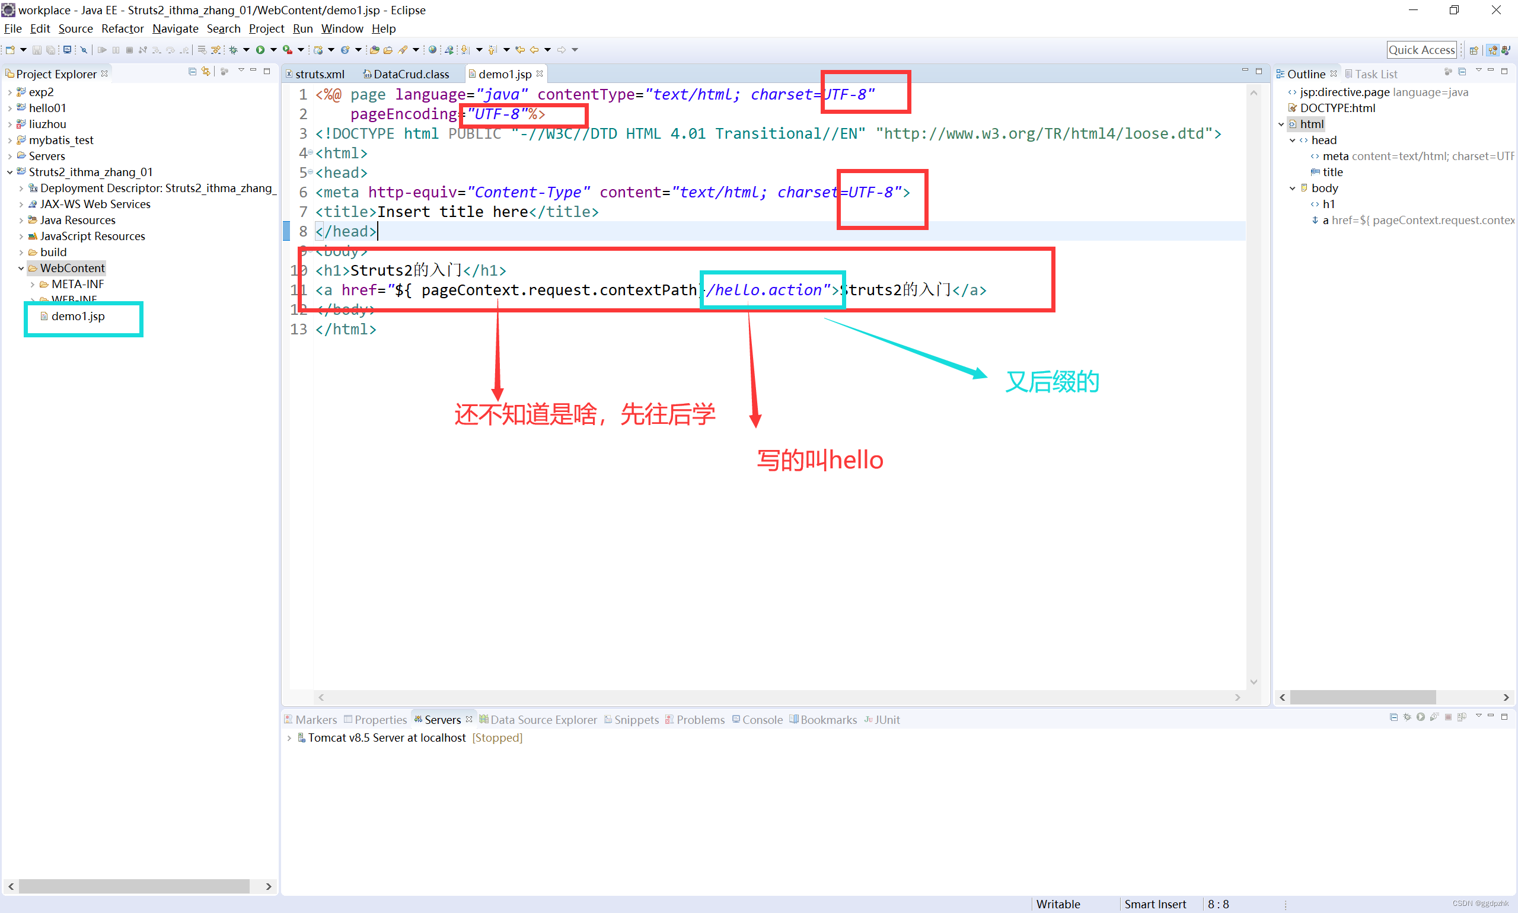
Task: Click Project Explorer horizontal scrollbar
Action: coord(134,886)
